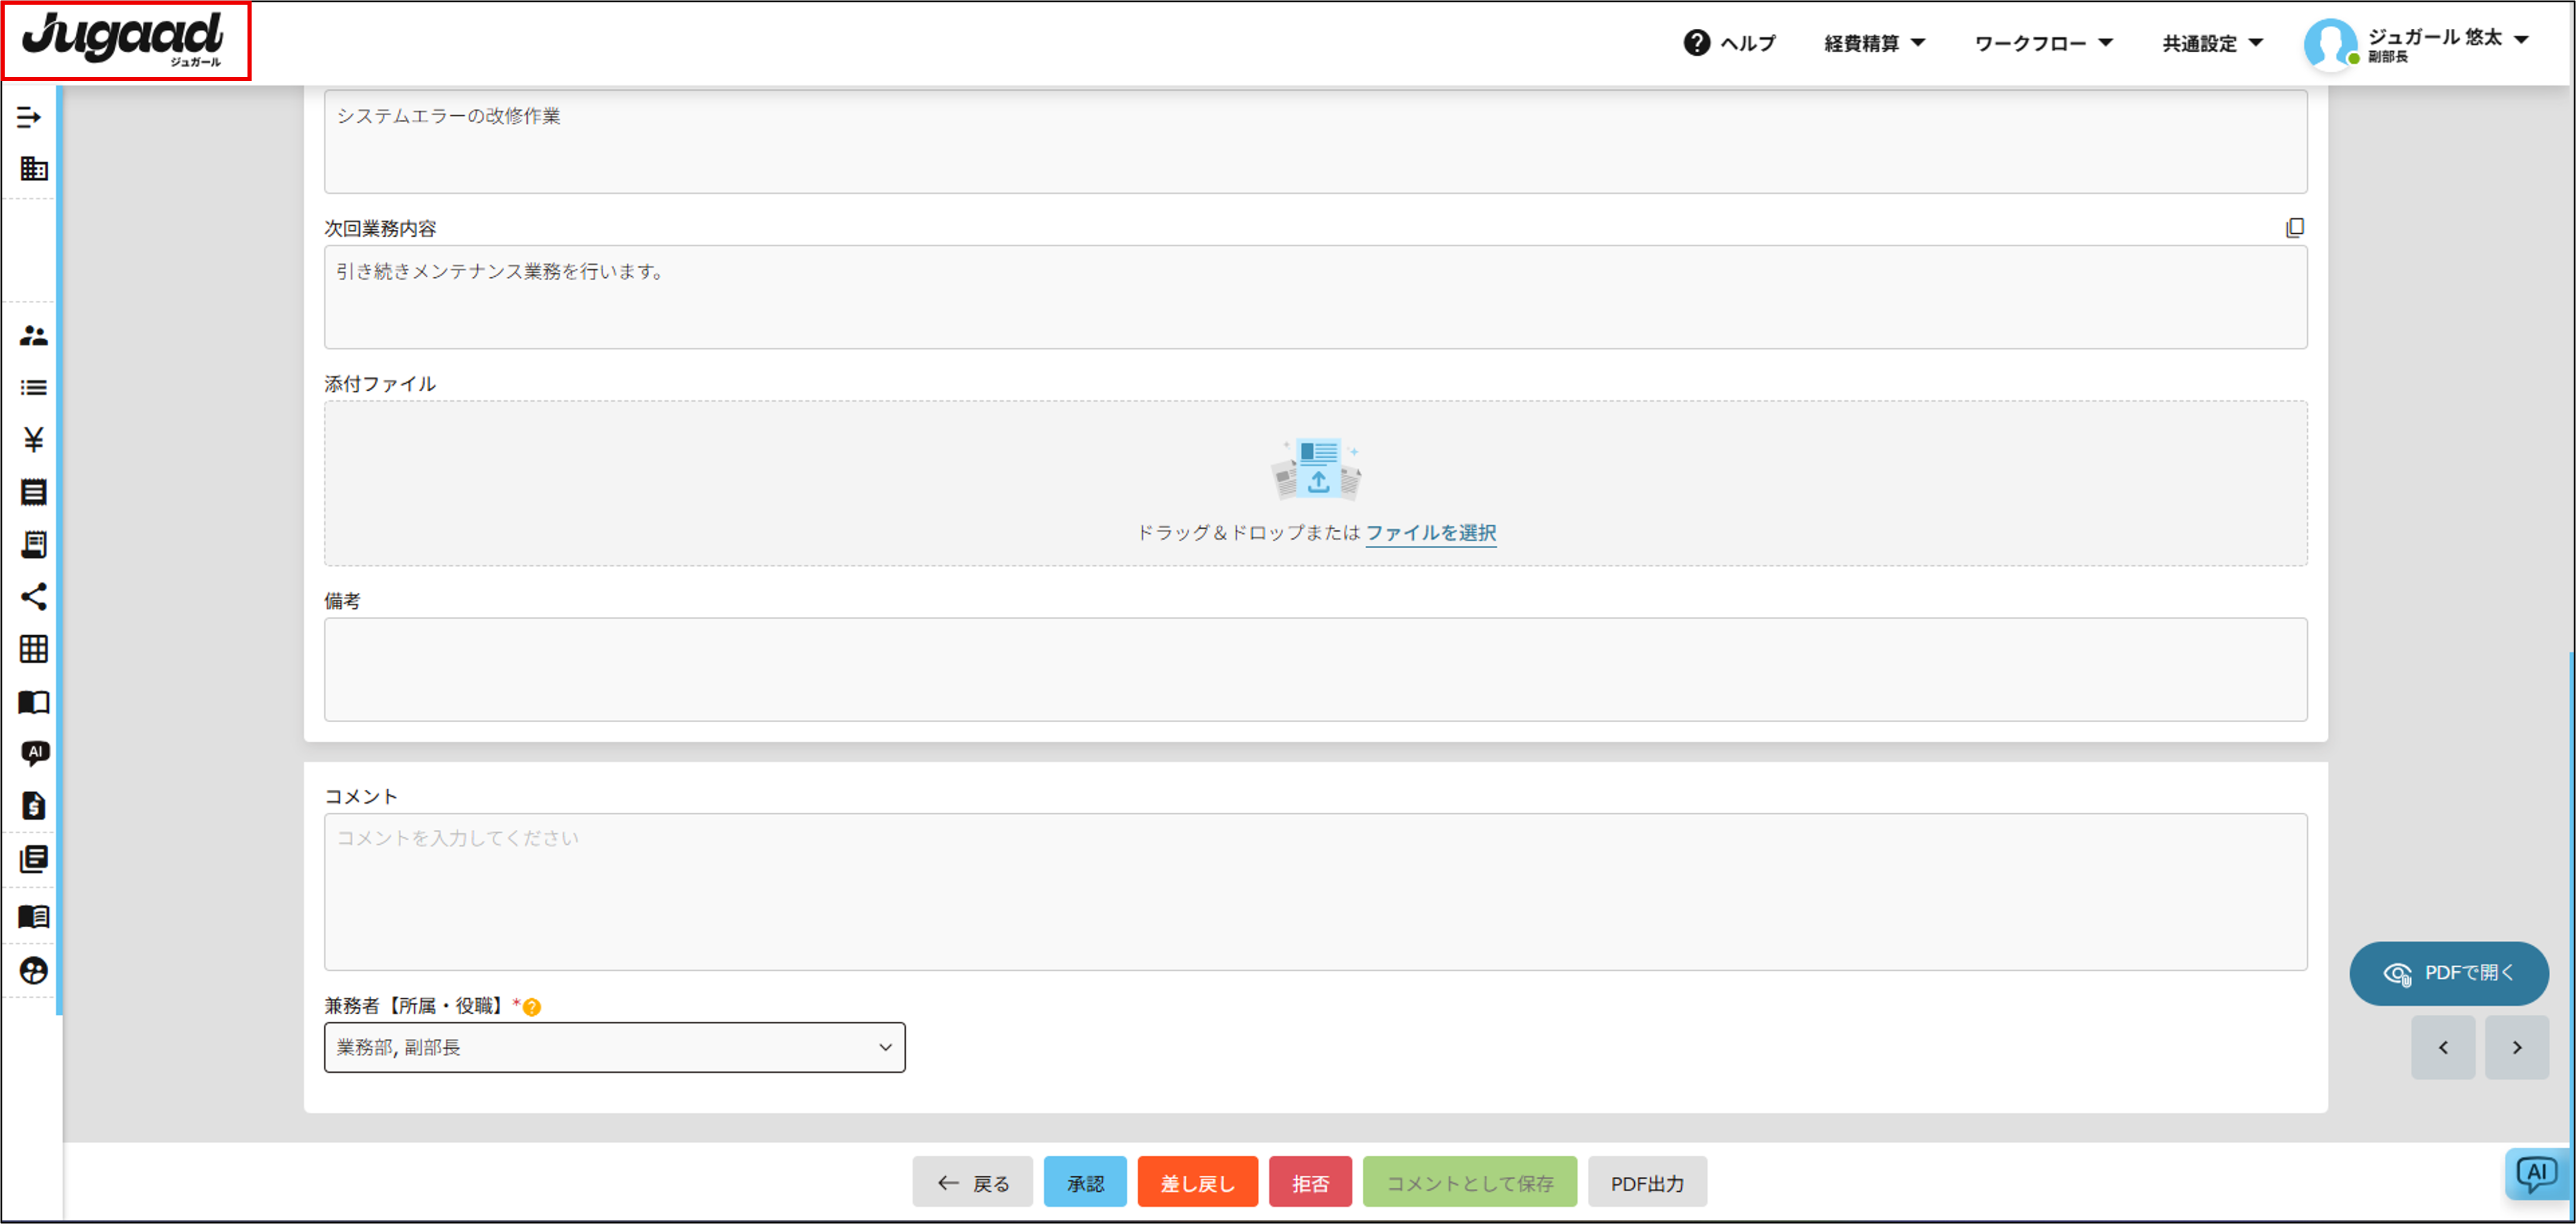Image resolution: width=2576 pixels, height=1224 pixels.
Task: Click into the コメント text area
Action: pyautogui.click(x=1314, y=891)
